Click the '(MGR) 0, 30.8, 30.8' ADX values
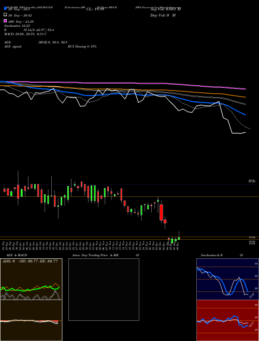The image size is (259, 341). pos(52,42)
